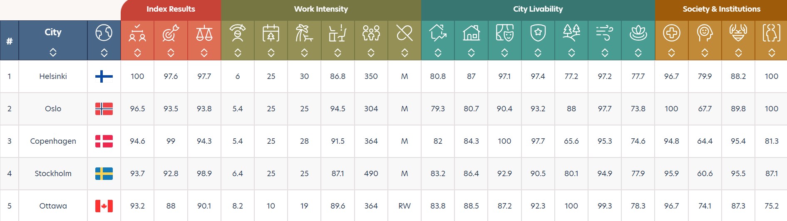Viewport: 787px width, 221px height.
Task: Select the City Livability header tab
Action: (x=538, y=10)
